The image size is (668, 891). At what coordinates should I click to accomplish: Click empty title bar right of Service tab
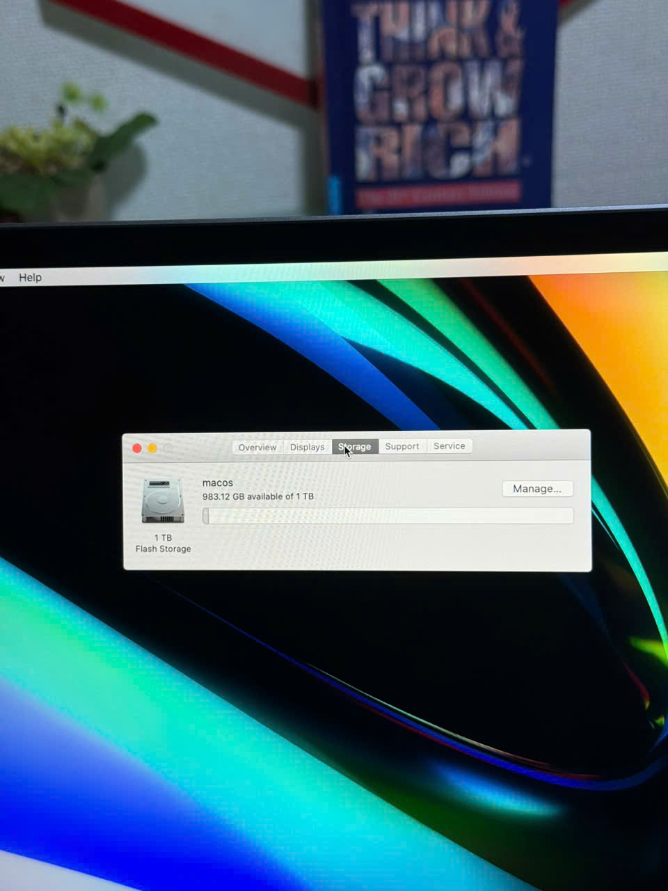(x=529, y=445)
